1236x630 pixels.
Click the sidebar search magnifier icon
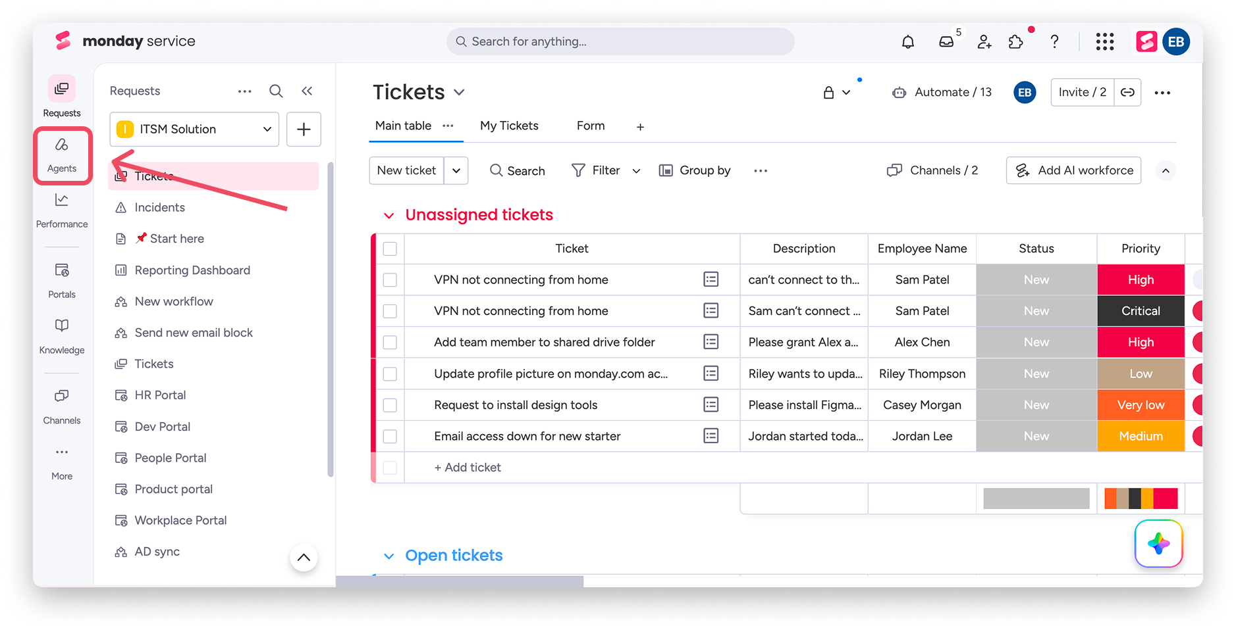pyautogui.click(x=276, y=91)
